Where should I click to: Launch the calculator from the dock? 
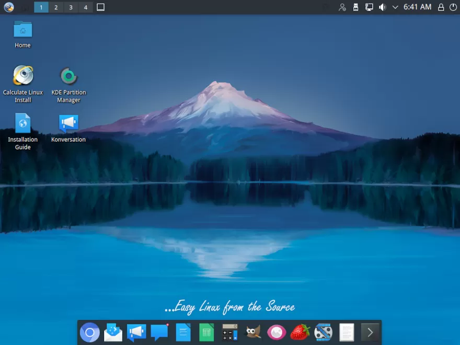click(230, 332)
